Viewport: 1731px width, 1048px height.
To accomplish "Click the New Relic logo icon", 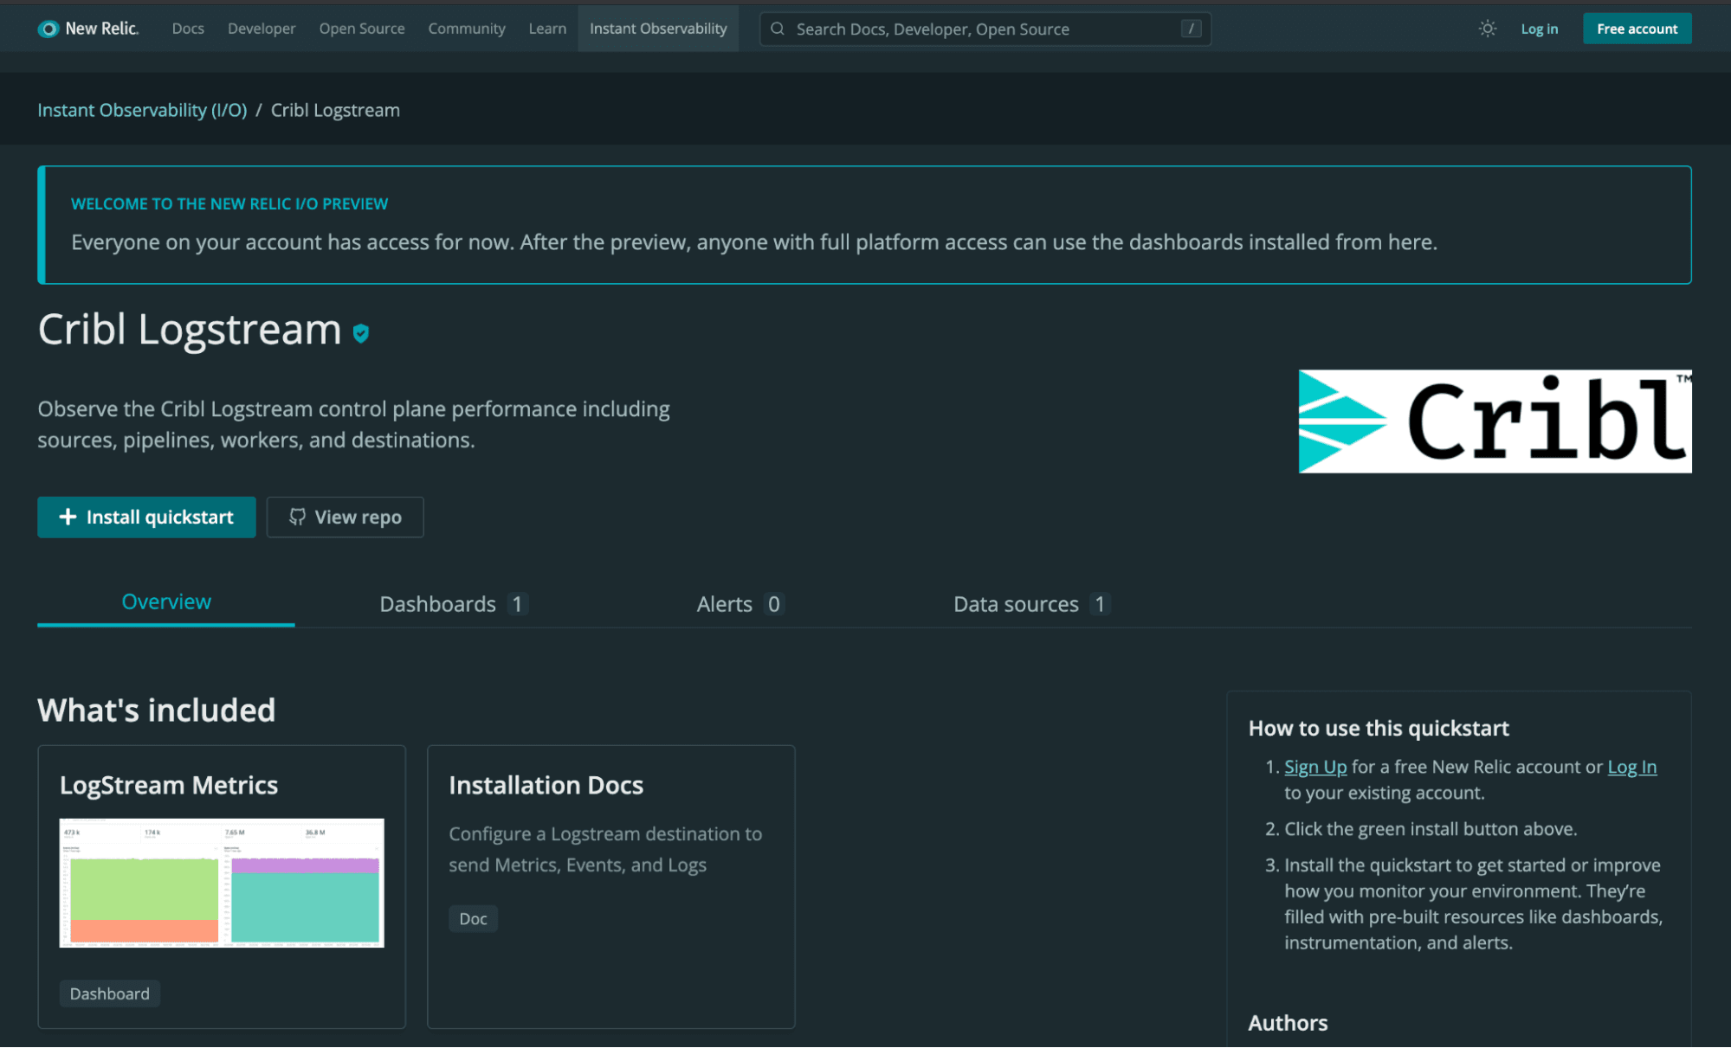I will pyautogui.click(x=48, y=29).
